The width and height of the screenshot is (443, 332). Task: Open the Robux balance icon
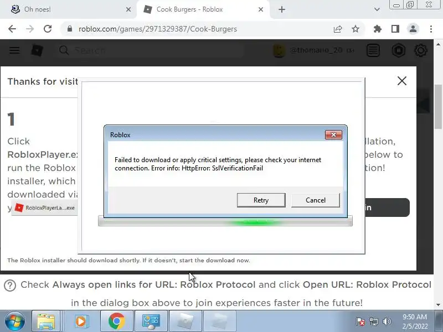click(399, 50)
